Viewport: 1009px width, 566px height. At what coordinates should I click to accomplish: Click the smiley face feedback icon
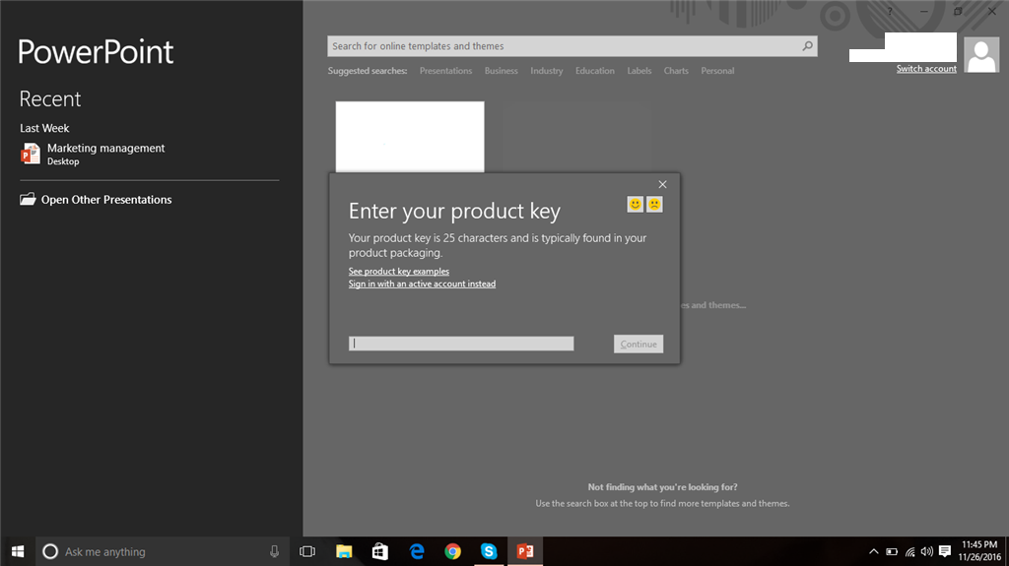[x=636, y=205]
